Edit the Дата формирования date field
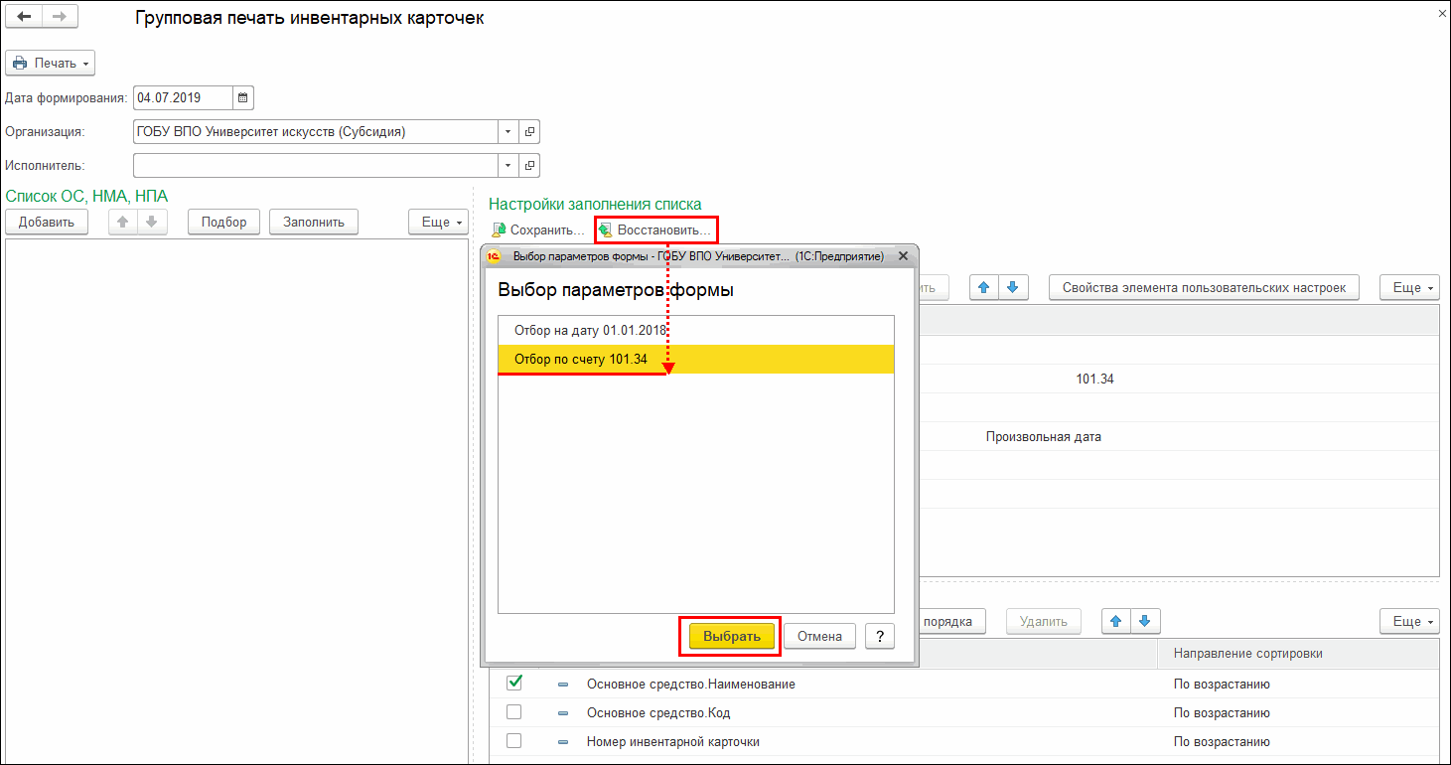 tap(183, 97)
